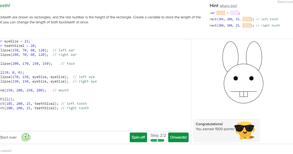Image resolution: width=293 pixels, height=154 pixels.
Task: Click the pink value blank in the hint
Action: click(234, 13)
